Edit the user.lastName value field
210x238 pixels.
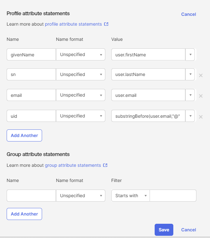(x=148, y=74)
